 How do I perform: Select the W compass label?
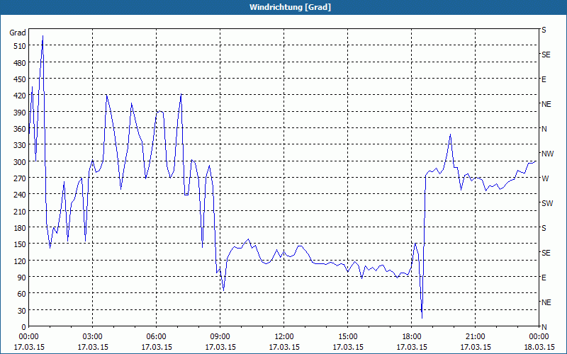(x=545, y=178)
